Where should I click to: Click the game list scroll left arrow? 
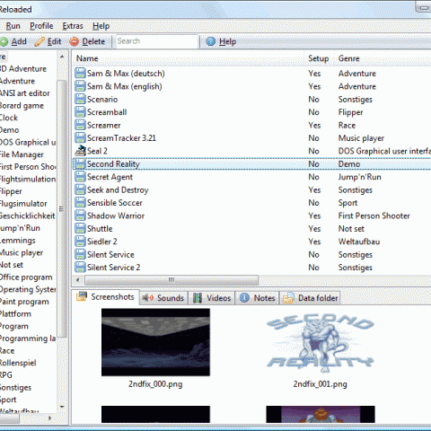[x=78, y=280]
